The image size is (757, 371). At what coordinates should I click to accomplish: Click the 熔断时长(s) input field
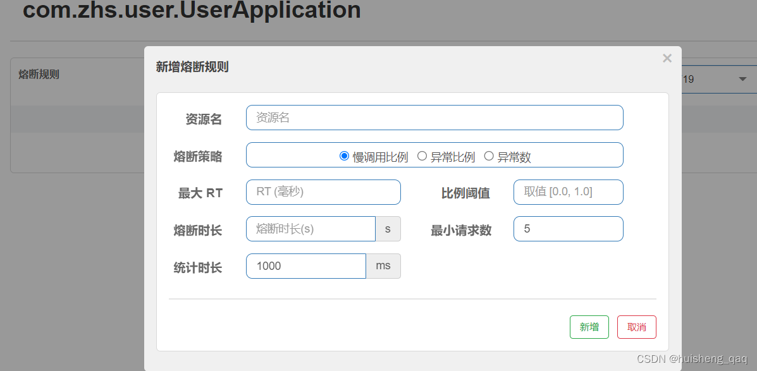pyautogui.click(x=311, y=229)
